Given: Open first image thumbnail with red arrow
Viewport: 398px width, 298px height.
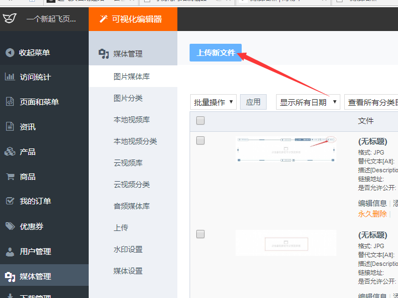Looking at the screenshot, I should coord(286,150).
